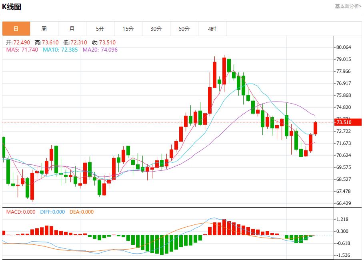This screenshot has height=260, width=364.
Task: Open the 基本面分析 link
Action: point(348,6)
